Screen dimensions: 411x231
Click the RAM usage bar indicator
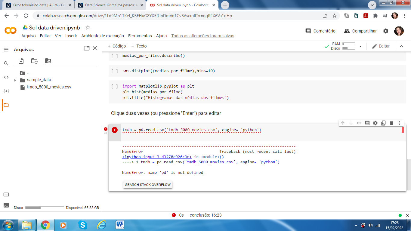tap(349, 44)
